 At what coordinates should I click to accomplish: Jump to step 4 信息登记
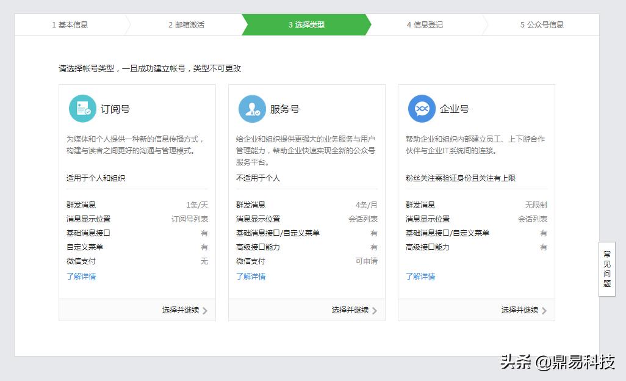click(x=423, y=24)
